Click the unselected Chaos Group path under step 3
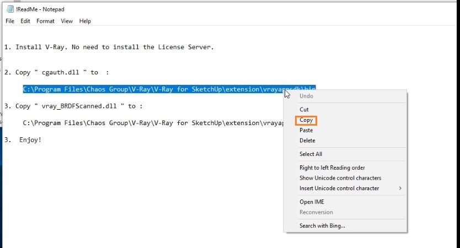Viewport: 460px width, 248px height. pyautogui.click(x=153, y=123)
